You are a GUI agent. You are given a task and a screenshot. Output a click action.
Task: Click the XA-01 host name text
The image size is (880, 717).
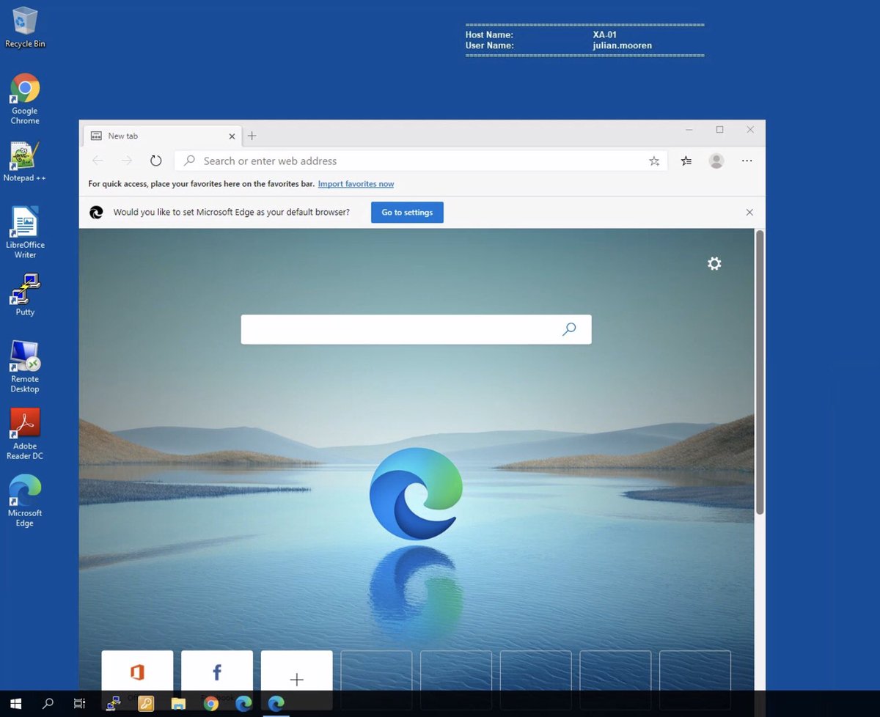tap(605, 34)
